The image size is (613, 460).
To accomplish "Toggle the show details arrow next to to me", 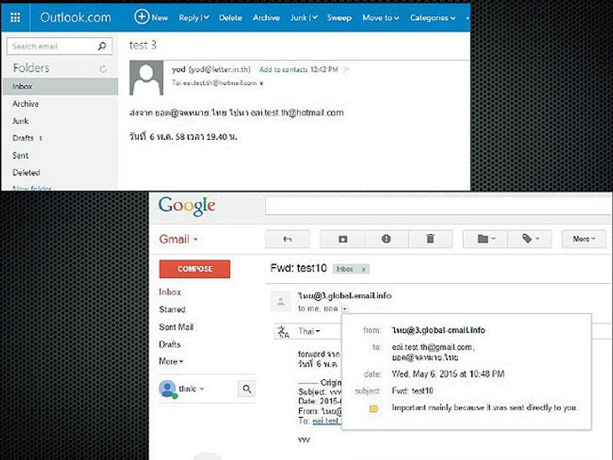I will [344, 308].
